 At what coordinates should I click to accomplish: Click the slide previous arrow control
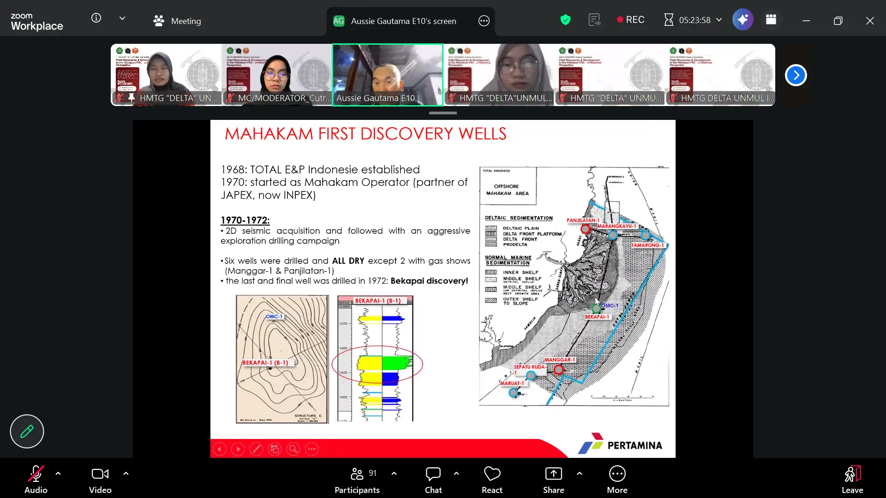(x=220, y=449)
